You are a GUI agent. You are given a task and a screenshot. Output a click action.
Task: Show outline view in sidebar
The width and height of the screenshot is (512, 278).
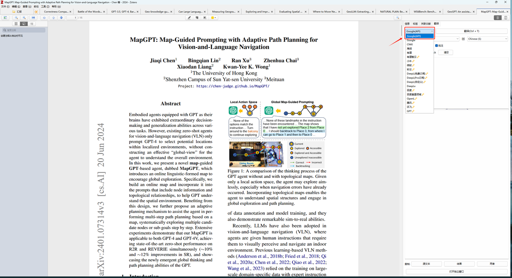pos(32,24)
